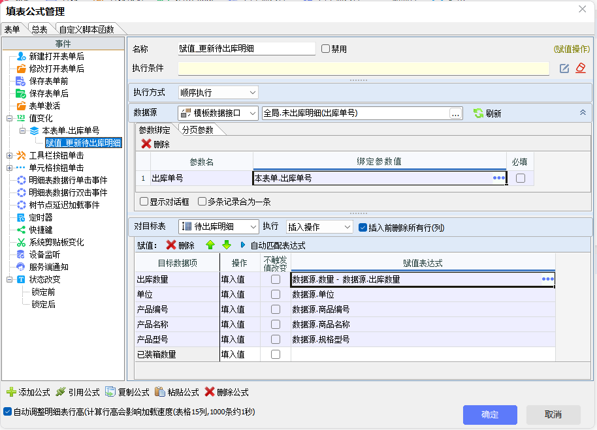This screenshot has height=430, width=597.
Task: Click the 明细表数据行单击事件 icon
Action: click(x=22, y=180)
